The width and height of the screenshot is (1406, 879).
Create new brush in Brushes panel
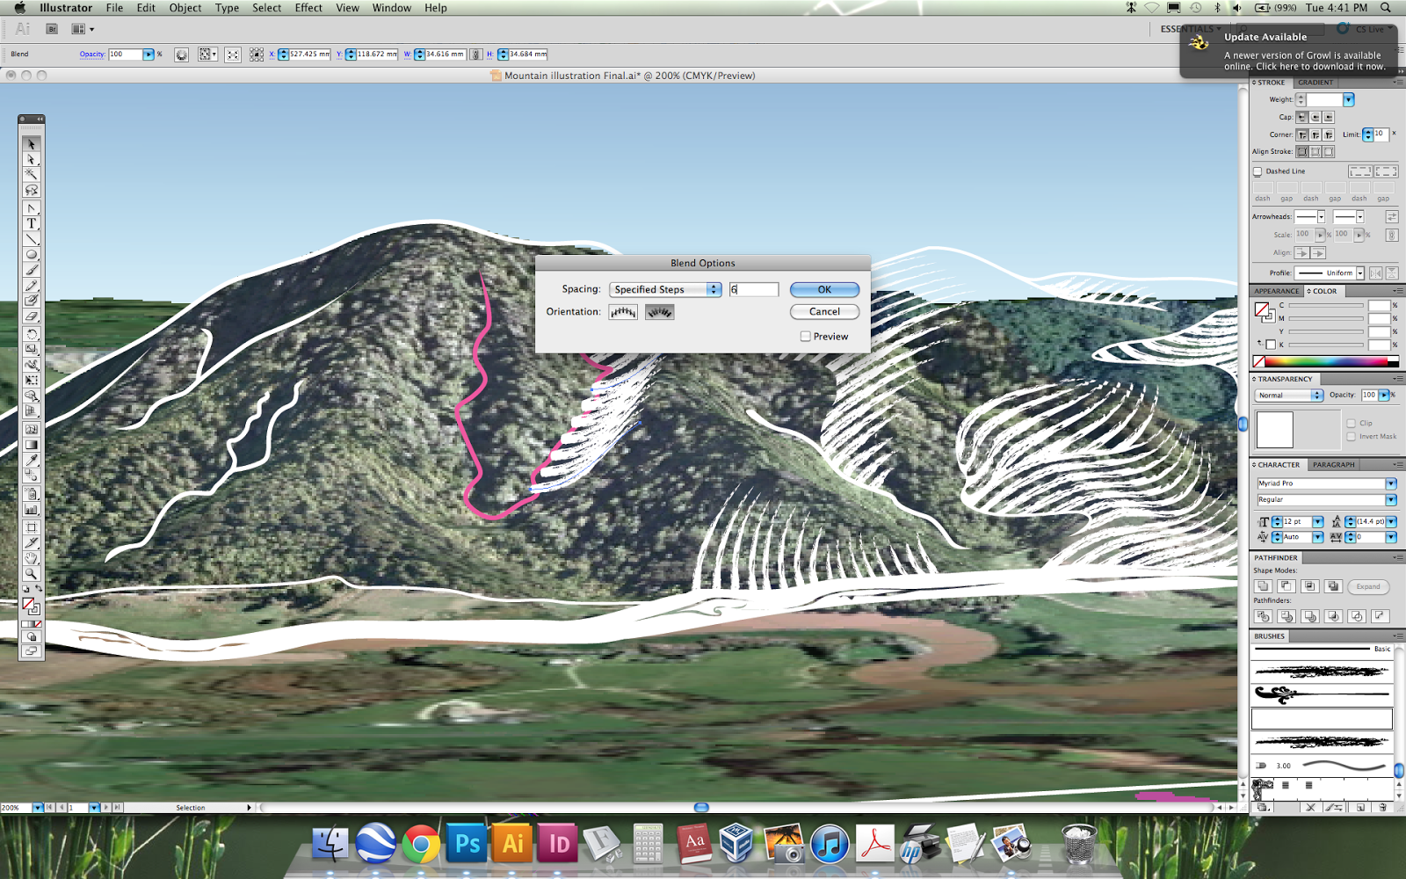click(x=1360, y=807)
